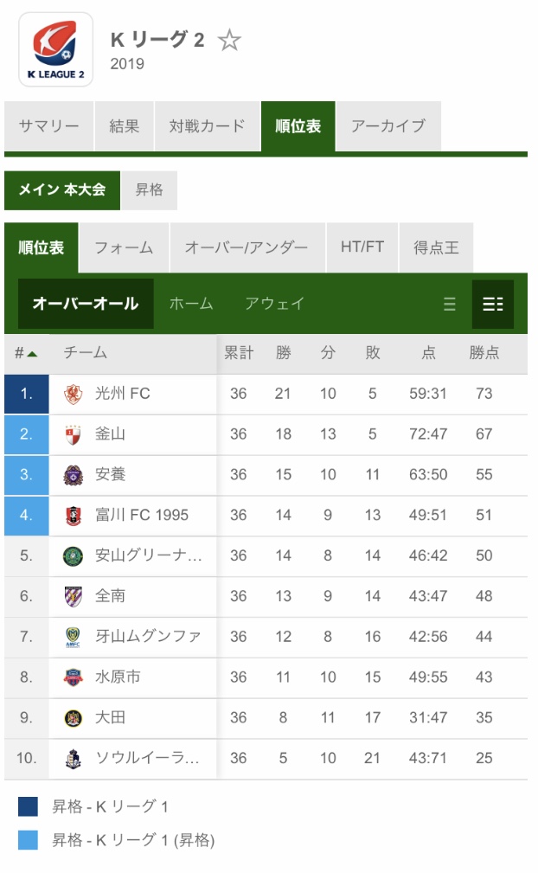Click the dark blue 昇格 legend swatch
Viewport: 538px width, 873px height.
click(28, 806)
